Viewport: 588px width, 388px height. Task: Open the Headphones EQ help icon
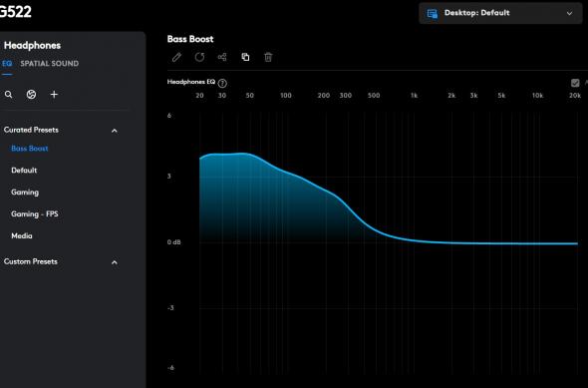(x=222, y=83)
